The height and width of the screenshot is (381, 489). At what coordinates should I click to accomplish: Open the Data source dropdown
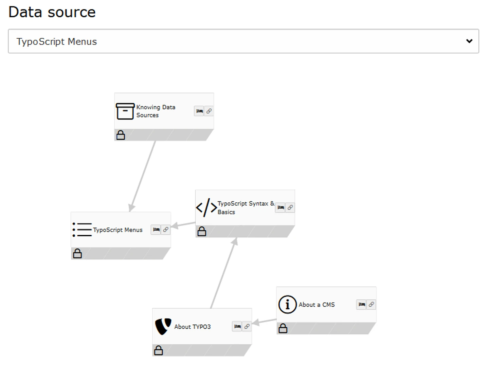pyautogui.click(x=243, y=41)
